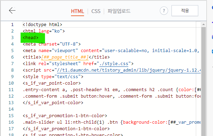Click line number 1 in gutter
The height and width of the screenshot is (136, 213).
[12, 25]
